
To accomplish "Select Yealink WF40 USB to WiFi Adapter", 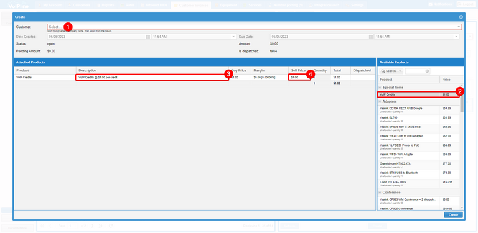I will coord(419,138).
